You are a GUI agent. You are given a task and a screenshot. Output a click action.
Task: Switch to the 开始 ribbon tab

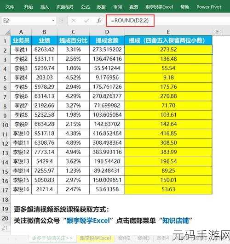(x=29, y=7)
